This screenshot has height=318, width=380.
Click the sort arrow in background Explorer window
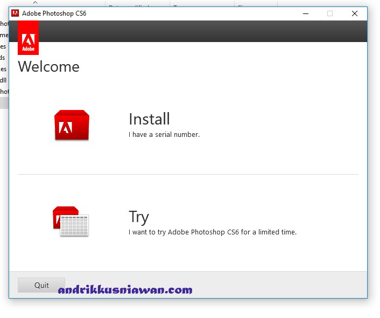tap(36, 3)
